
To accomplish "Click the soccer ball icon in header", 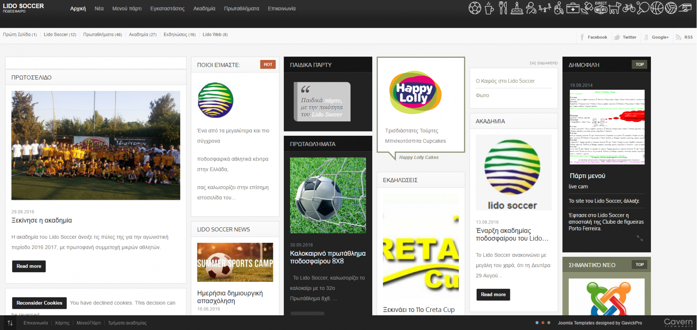I will [475, 8].
